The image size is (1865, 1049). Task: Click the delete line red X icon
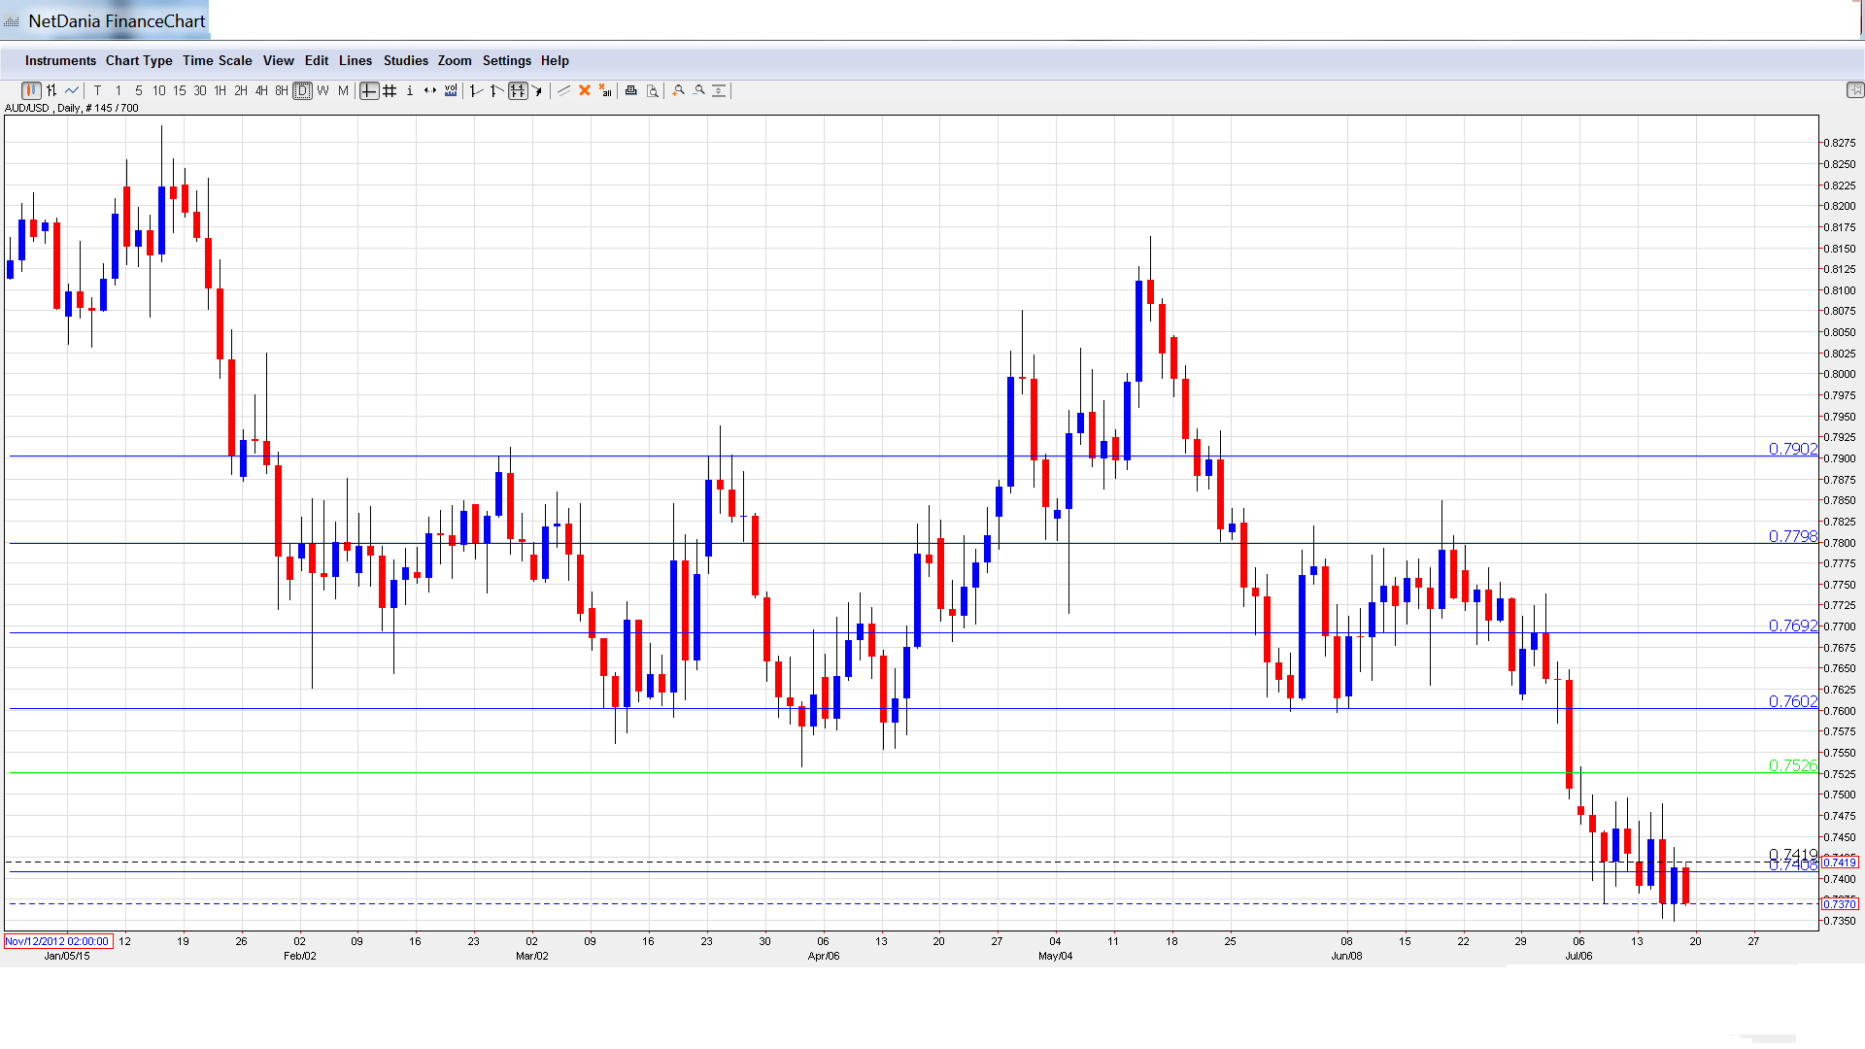[x=585, y=90]
